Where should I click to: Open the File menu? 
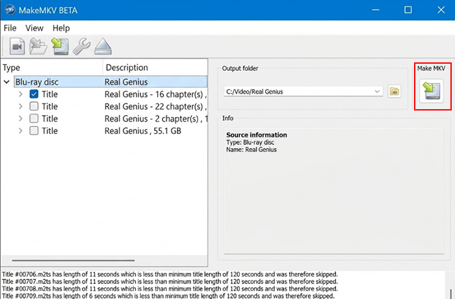10,28
